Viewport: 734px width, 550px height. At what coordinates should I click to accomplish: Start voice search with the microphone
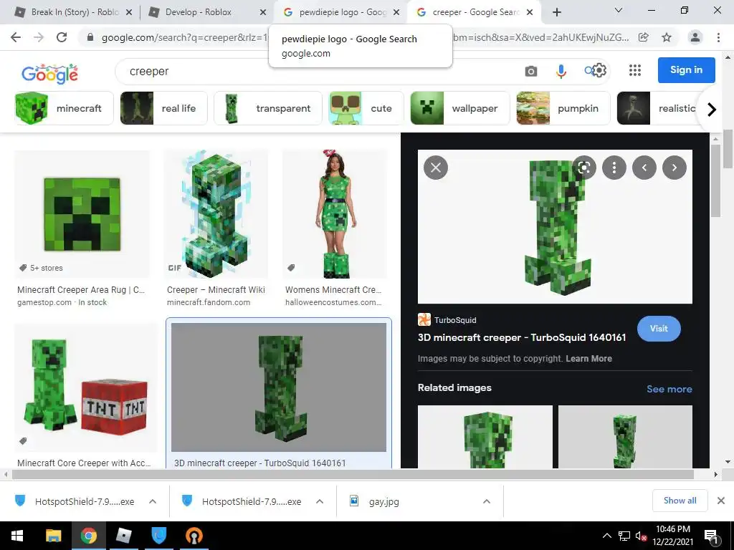(x=561, y=71)
